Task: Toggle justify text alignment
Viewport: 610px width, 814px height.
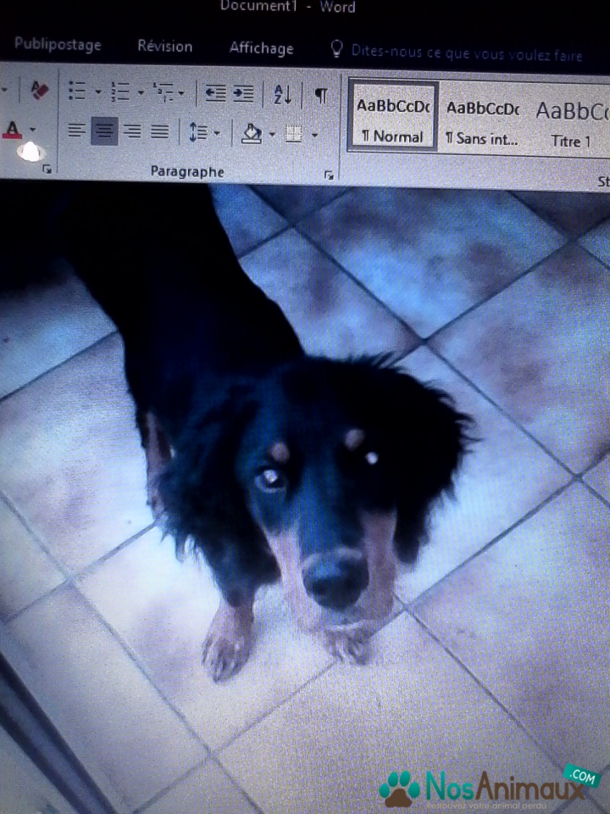Action: pos(160,131)
